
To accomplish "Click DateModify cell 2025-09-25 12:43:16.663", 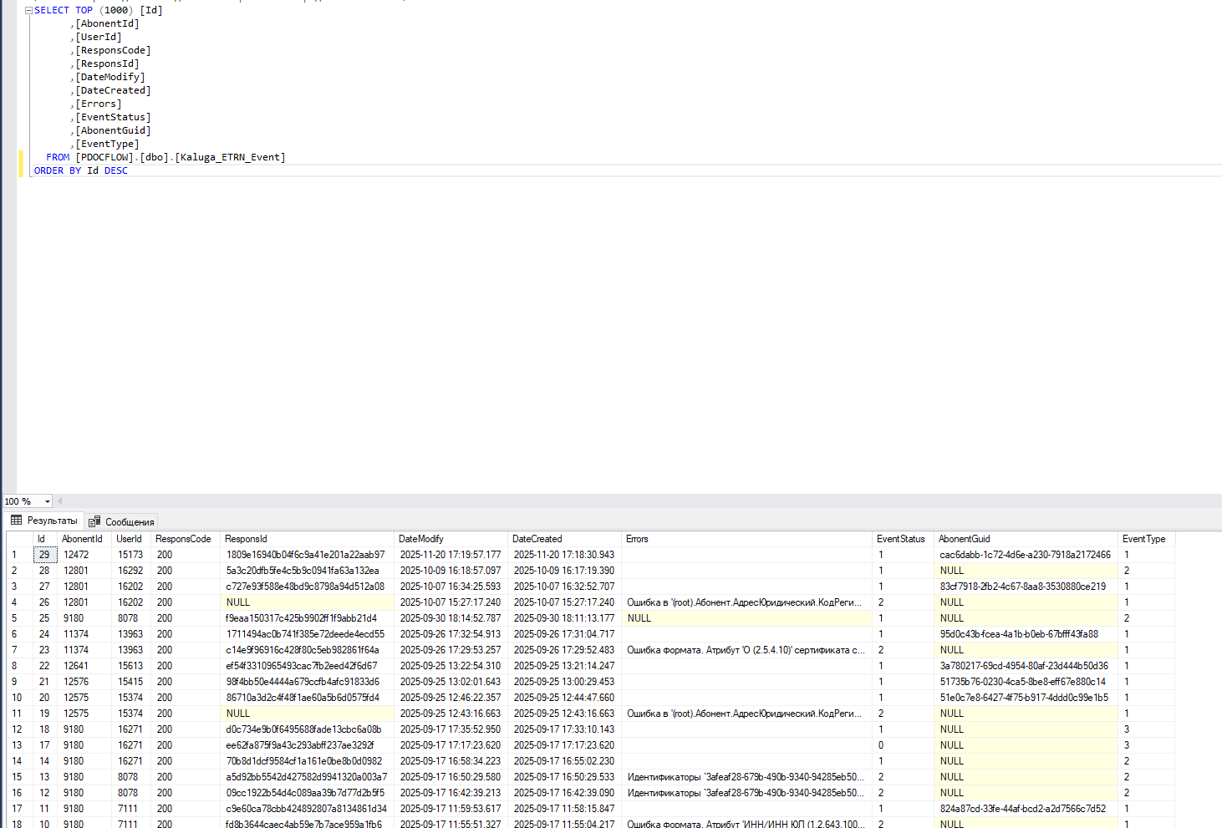I will click(451, 714).
